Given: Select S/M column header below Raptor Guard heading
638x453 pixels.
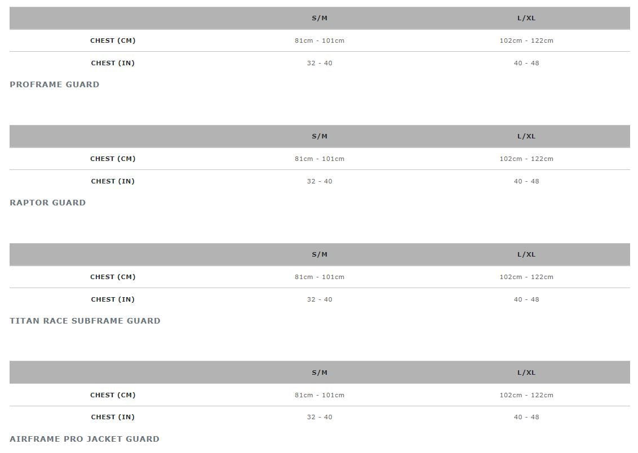Looking at the screenshot, I should tap(320, 254).
